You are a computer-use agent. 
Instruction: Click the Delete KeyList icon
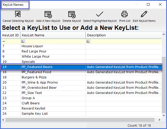72,15
